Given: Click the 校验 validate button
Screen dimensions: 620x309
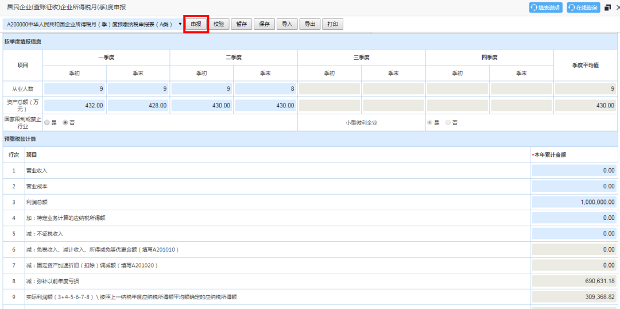Looking at the screenshot, I should 219,24.
